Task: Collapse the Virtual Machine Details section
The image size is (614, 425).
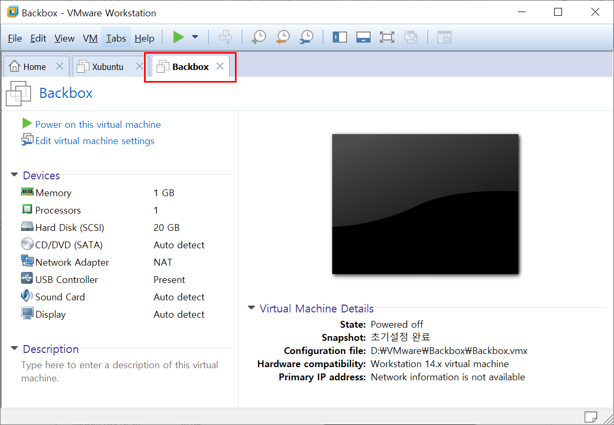Action: click(x=251, y=308)
